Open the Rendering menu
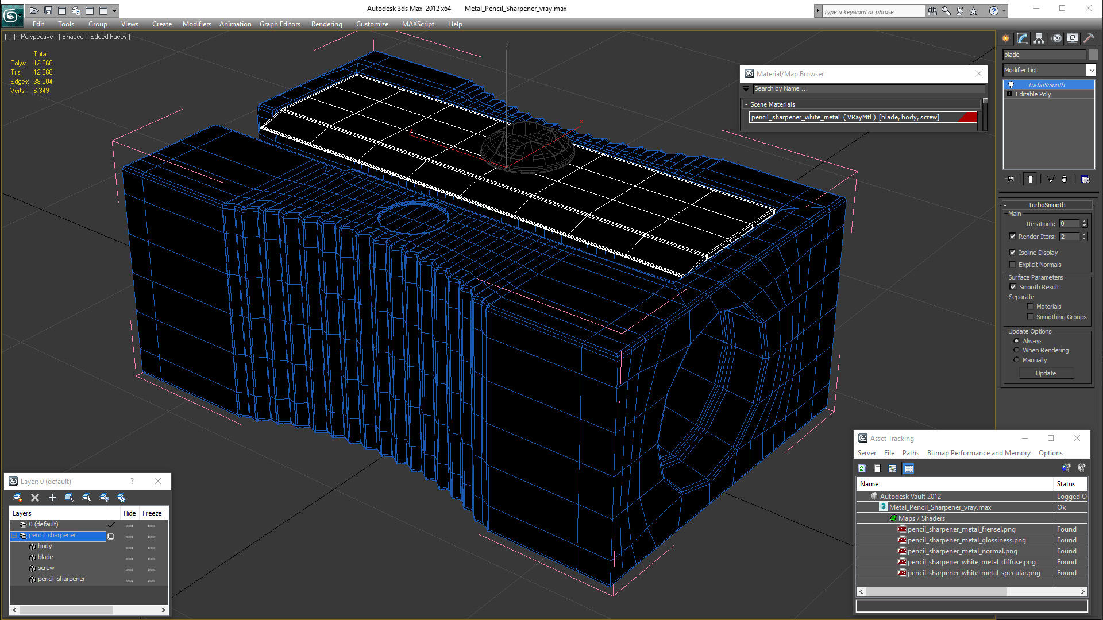The width and height of the screenshot is (1103, 620). [326, 24]
